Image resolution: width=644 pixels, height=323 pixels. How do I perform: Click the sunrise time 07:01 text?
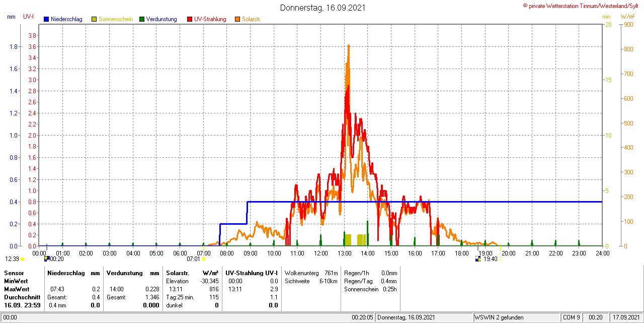pyautogui.click(x=193, y=259)
